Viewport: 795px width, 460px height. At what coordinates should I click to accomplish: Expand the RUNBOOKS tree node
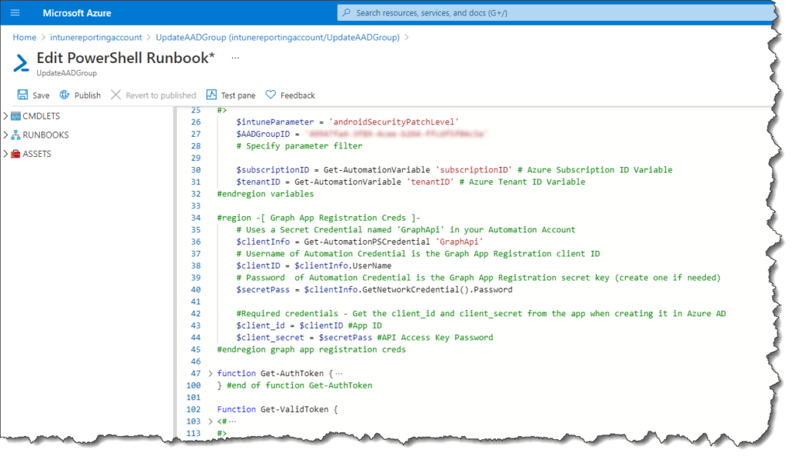pyautogui.click(x=5, y=135)
